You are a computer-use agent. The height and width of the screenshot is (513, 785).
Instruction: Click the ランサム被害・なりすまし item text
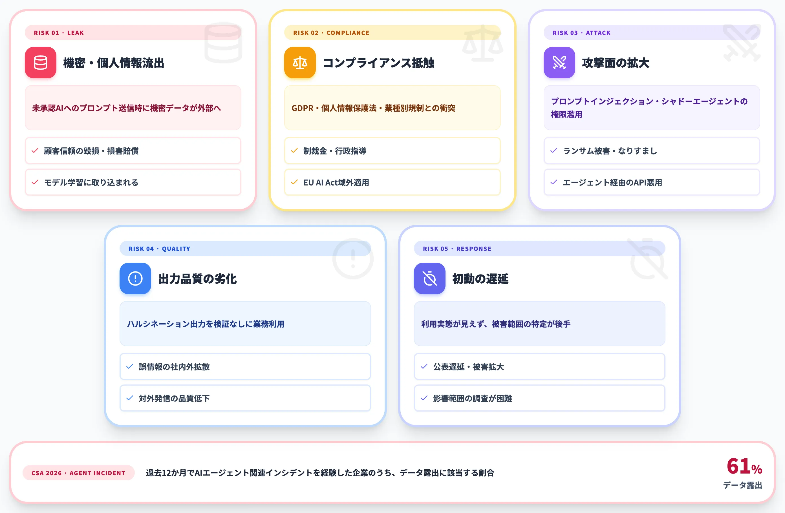[610, 151]
